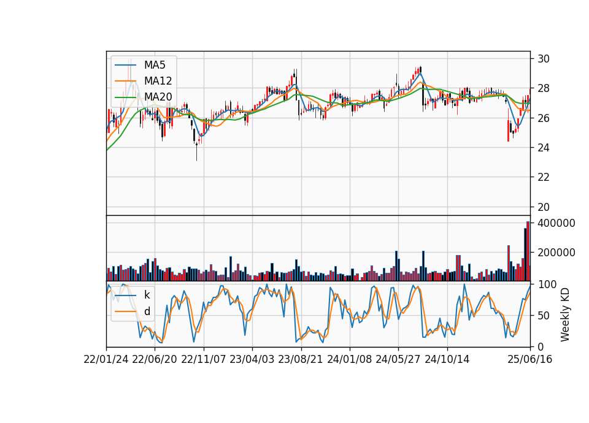Viewport: 589px width, 423px height.
Task: Click the price axis value 28
Action: coord(544,88)
